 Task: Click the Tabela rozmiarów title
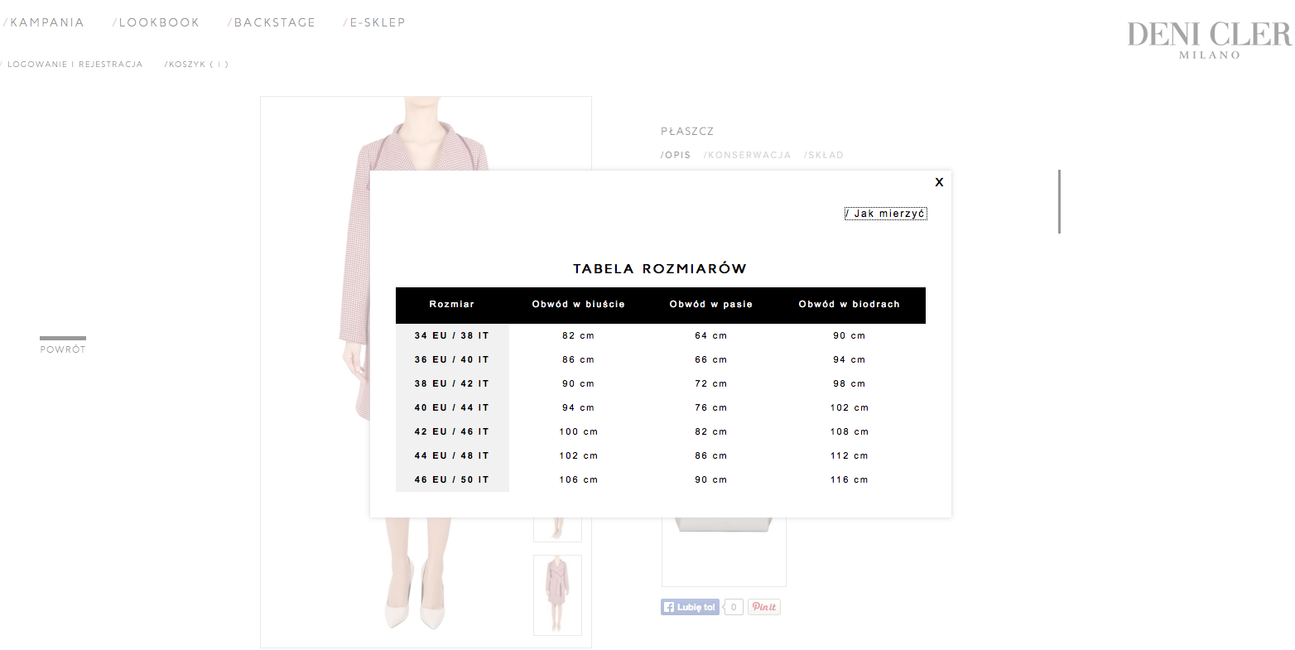pyautogui.click(x=660, y=268)
